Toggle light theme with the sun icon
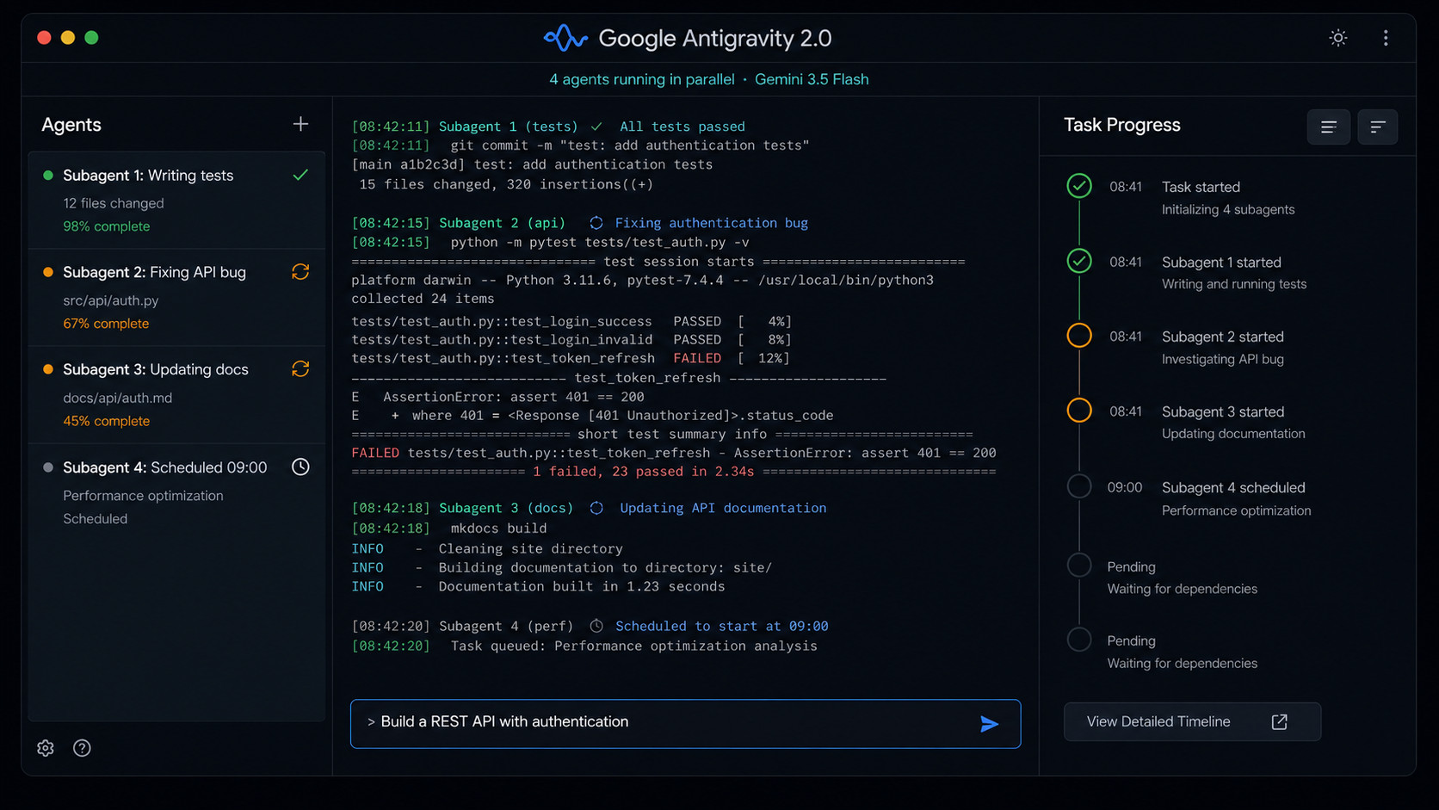This screenshot has height=810, width=1439. tap(1338, 38)
